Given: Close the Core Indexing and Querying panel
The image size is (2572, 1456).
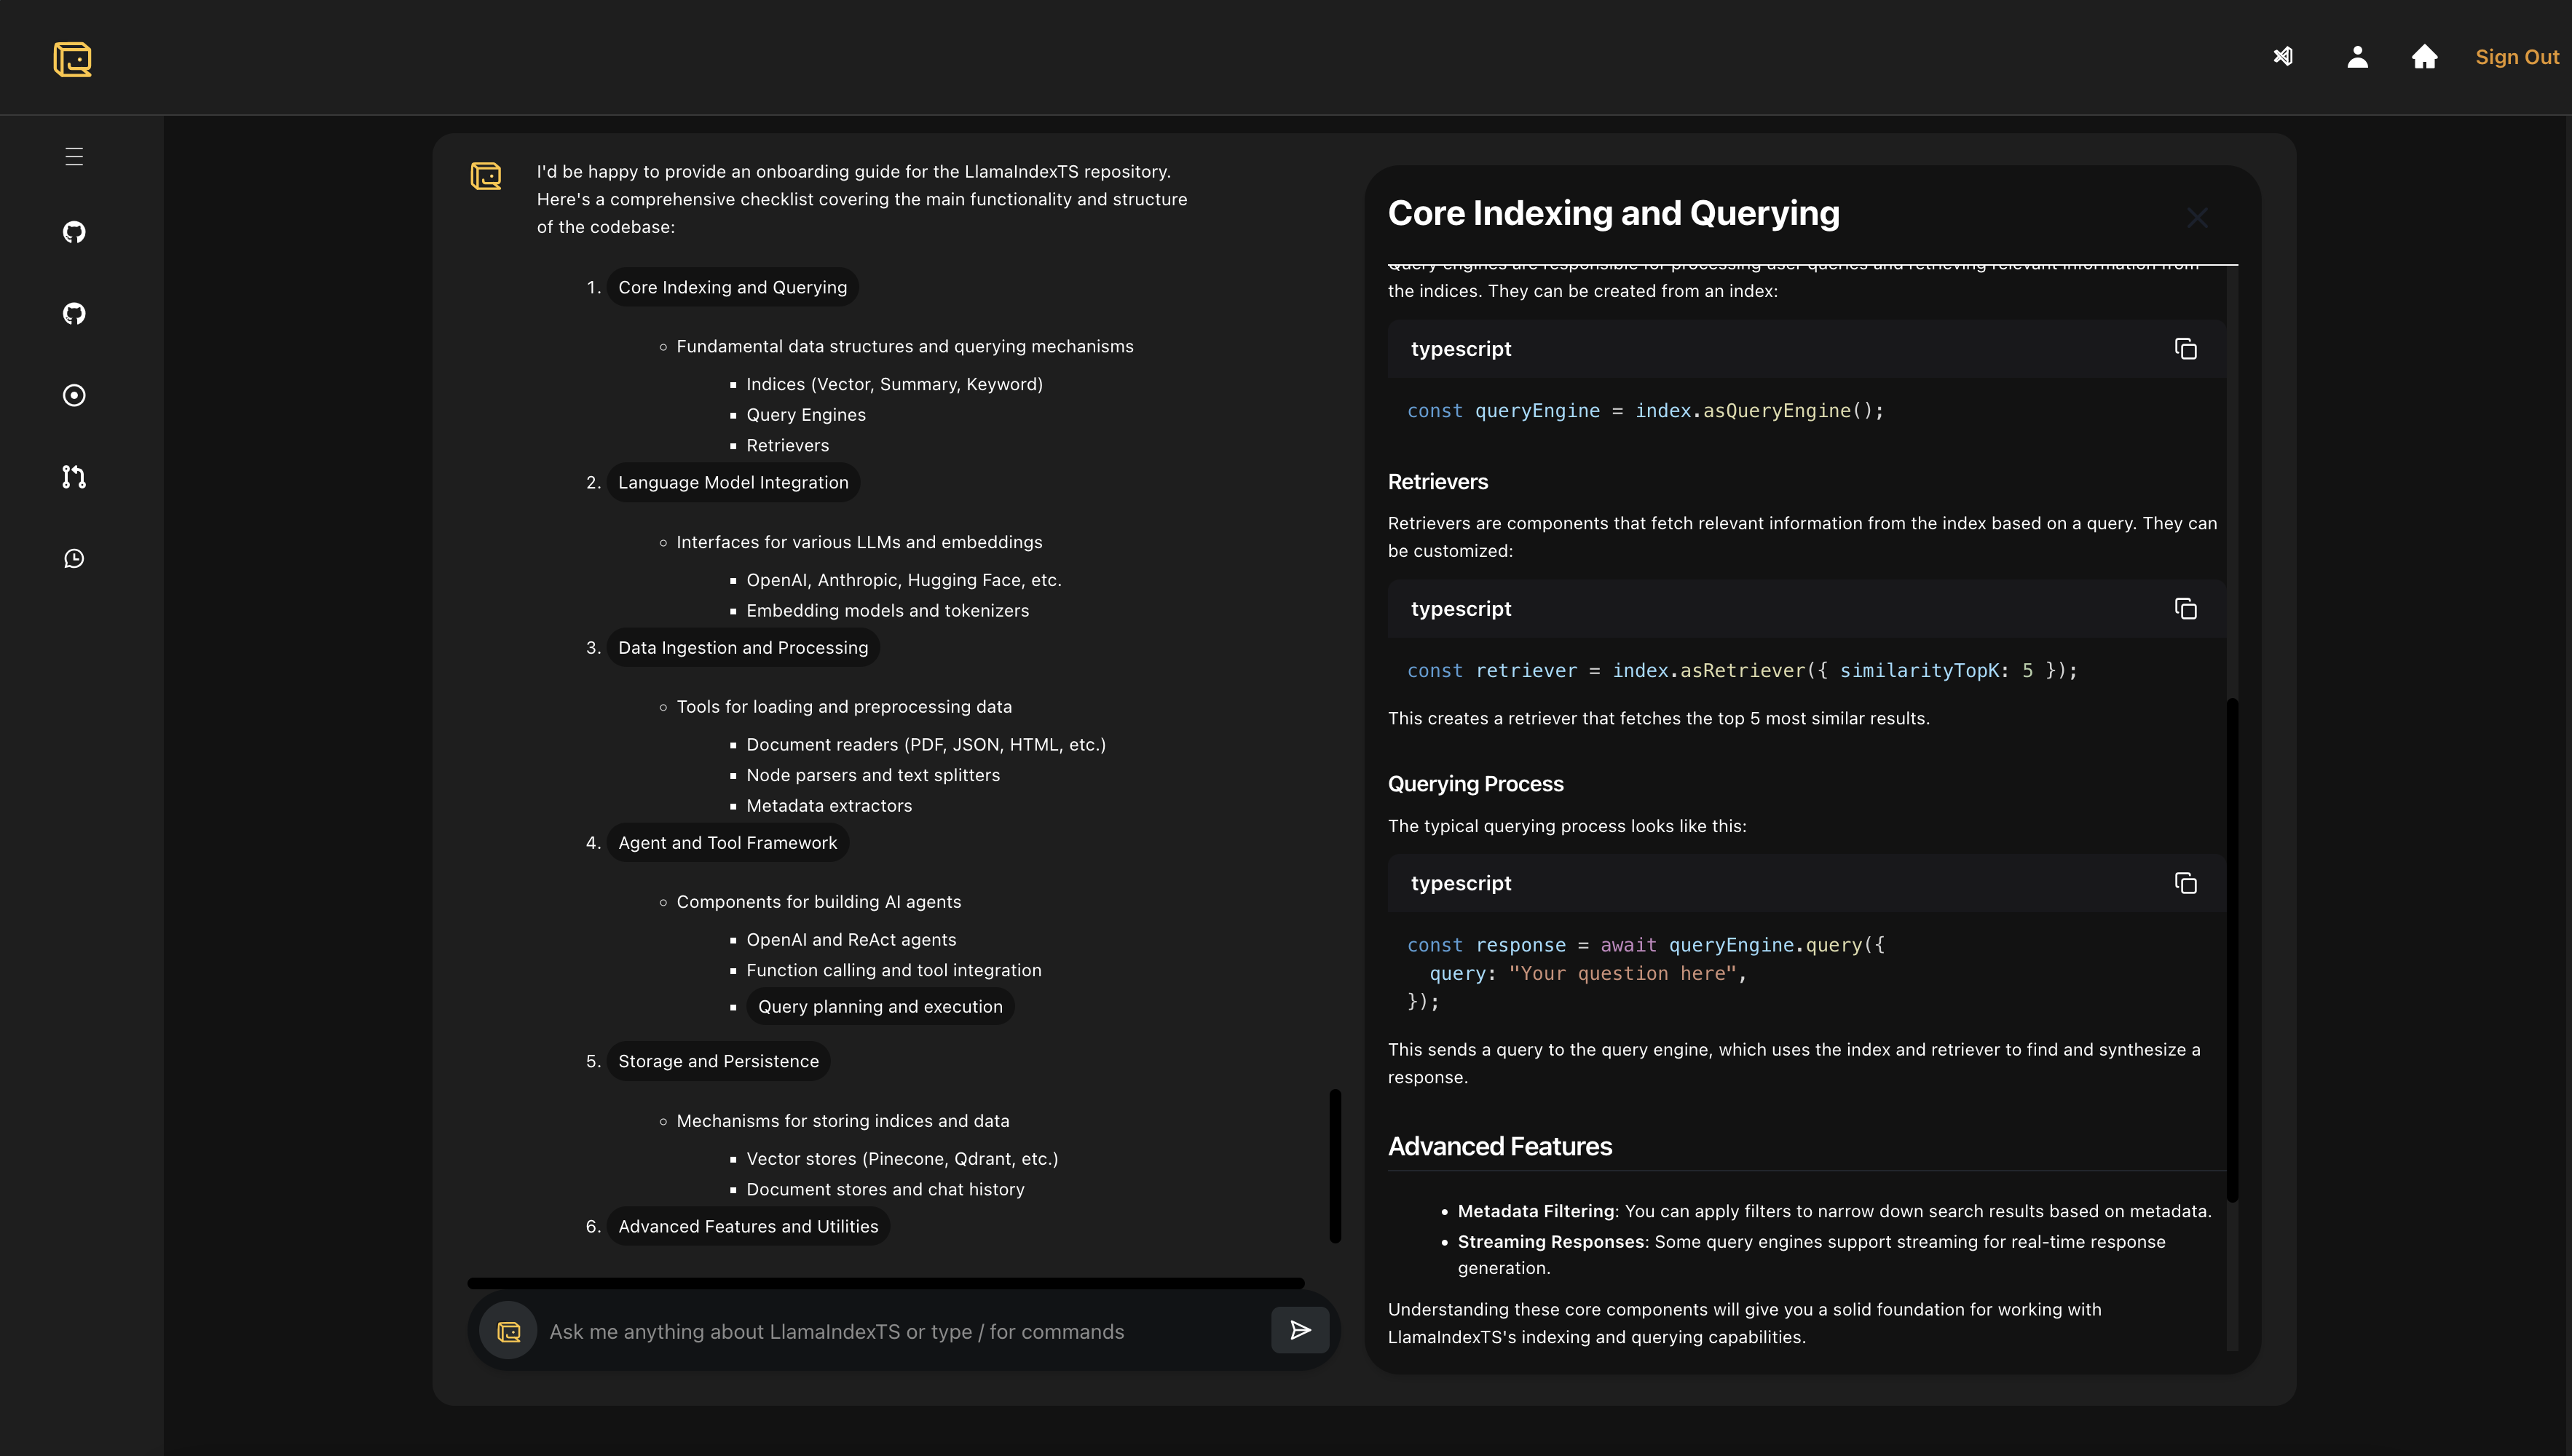Looking at the screenshot, I should point(2197,217).
